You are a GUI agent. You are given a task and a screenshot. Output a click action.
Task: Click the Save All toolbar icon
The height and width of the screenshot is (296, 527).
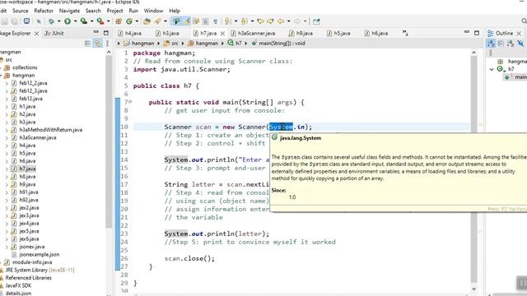(x=15, y=21)
